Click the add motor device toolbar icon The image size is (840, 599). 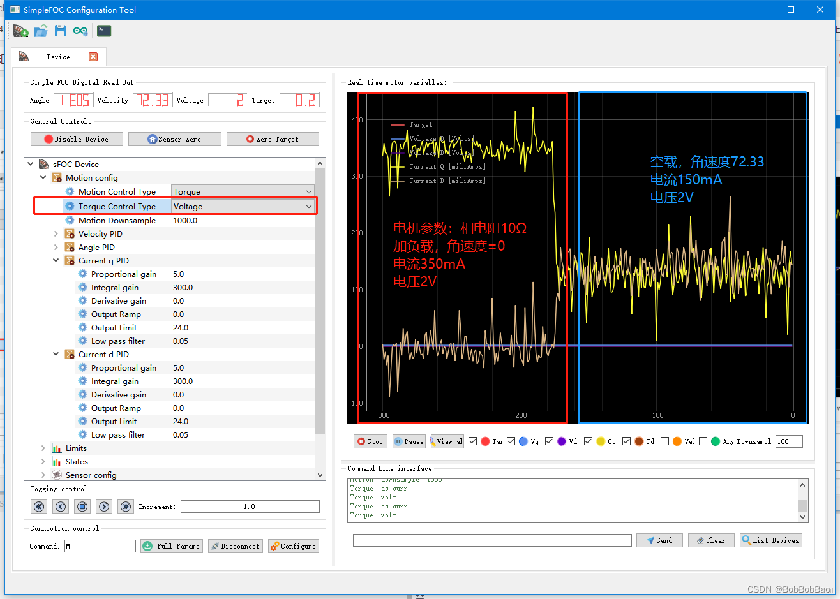[20, 31]
